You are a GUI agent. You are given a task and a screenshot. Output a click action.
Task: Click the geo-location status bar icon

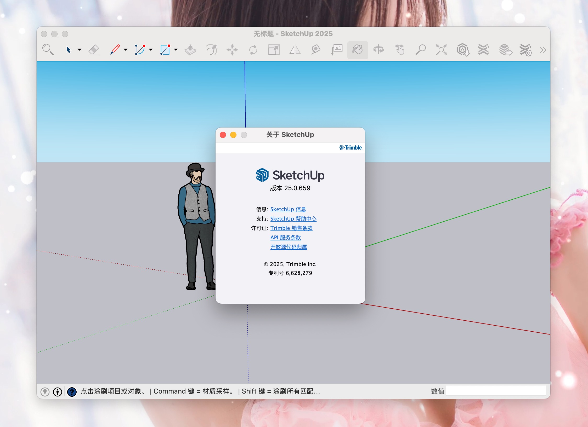[x=45, y=392]
